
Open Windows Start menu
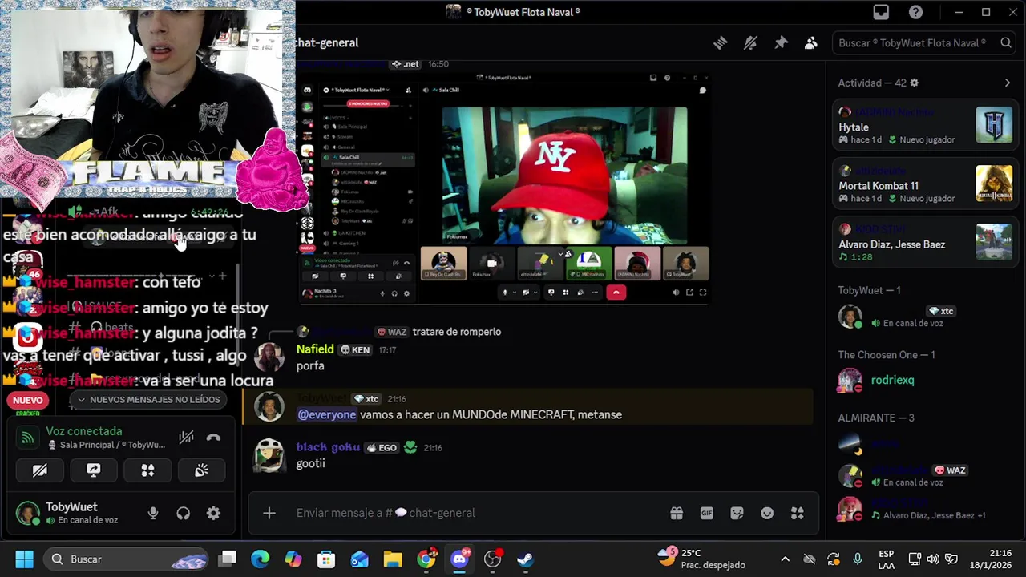24,559
